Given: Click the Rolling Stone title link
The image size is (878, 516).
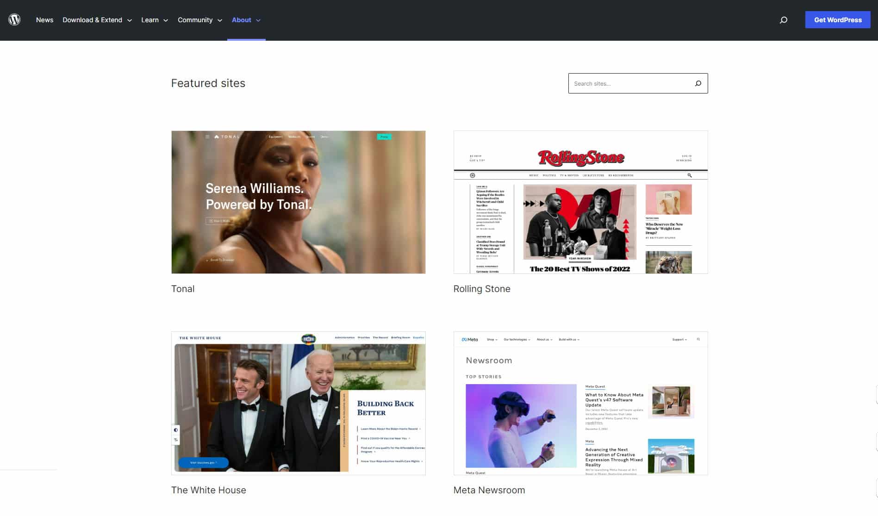Looking at the screenshot, I should point(482,289).
